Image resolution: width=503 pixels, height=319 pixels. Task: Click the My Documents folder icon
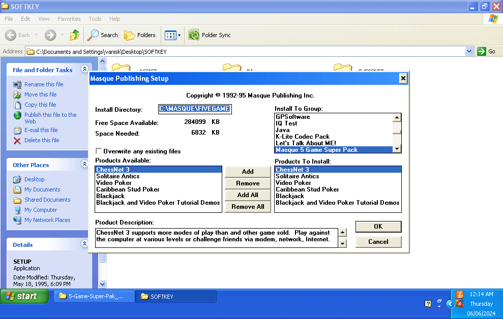[17, 189]
